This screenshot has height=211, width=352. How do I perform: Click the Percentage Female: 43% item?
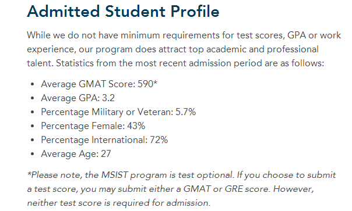pyautogui.click(x=93, y=126)
